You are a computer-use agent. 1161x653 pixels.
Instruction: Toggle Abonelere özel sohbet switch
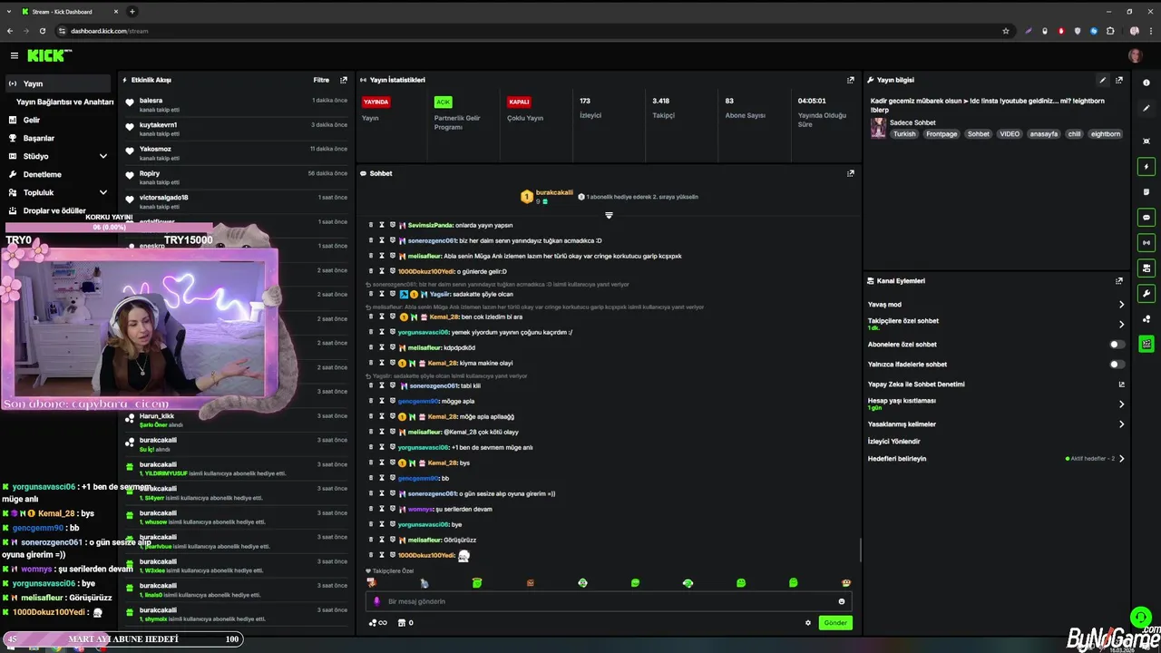pyautogui.click(x=1117, y=345)
